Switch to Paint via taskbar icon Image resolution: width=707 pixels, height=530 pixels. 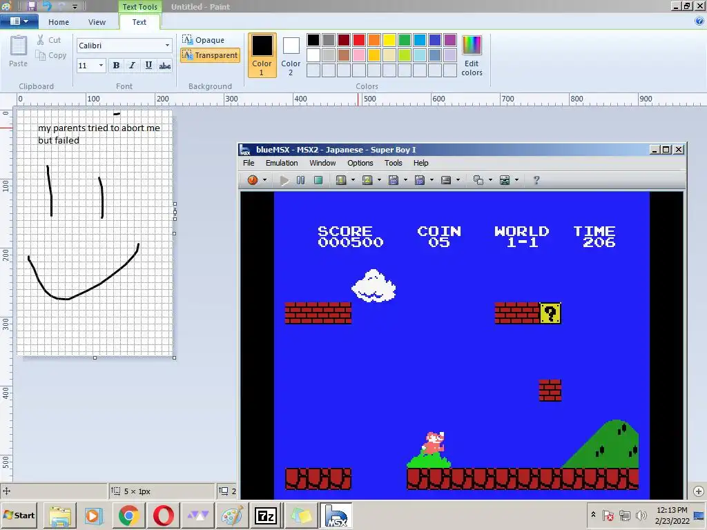(232, 516)
